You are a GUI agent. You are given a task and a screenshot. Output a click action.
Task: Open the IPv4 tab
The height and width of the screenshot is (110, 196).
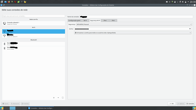(105, 20)
